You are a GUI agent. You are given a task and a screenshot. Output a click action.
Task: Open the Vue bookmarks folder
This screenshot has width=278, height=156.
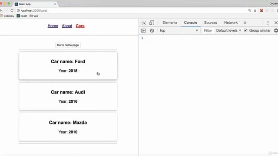click(x=34, y=16)
